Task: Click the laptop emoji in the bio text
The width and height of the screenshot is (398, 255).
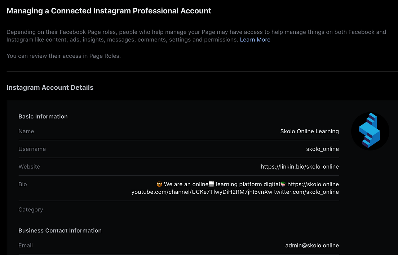Action: pyautogui.click(x=211, y=184)
